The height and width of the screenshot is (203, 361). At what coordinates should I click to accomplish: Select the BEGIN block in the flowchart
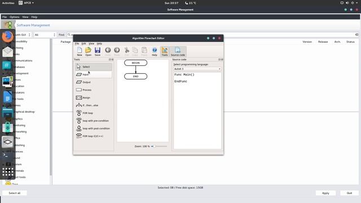[x=135, y=63]
